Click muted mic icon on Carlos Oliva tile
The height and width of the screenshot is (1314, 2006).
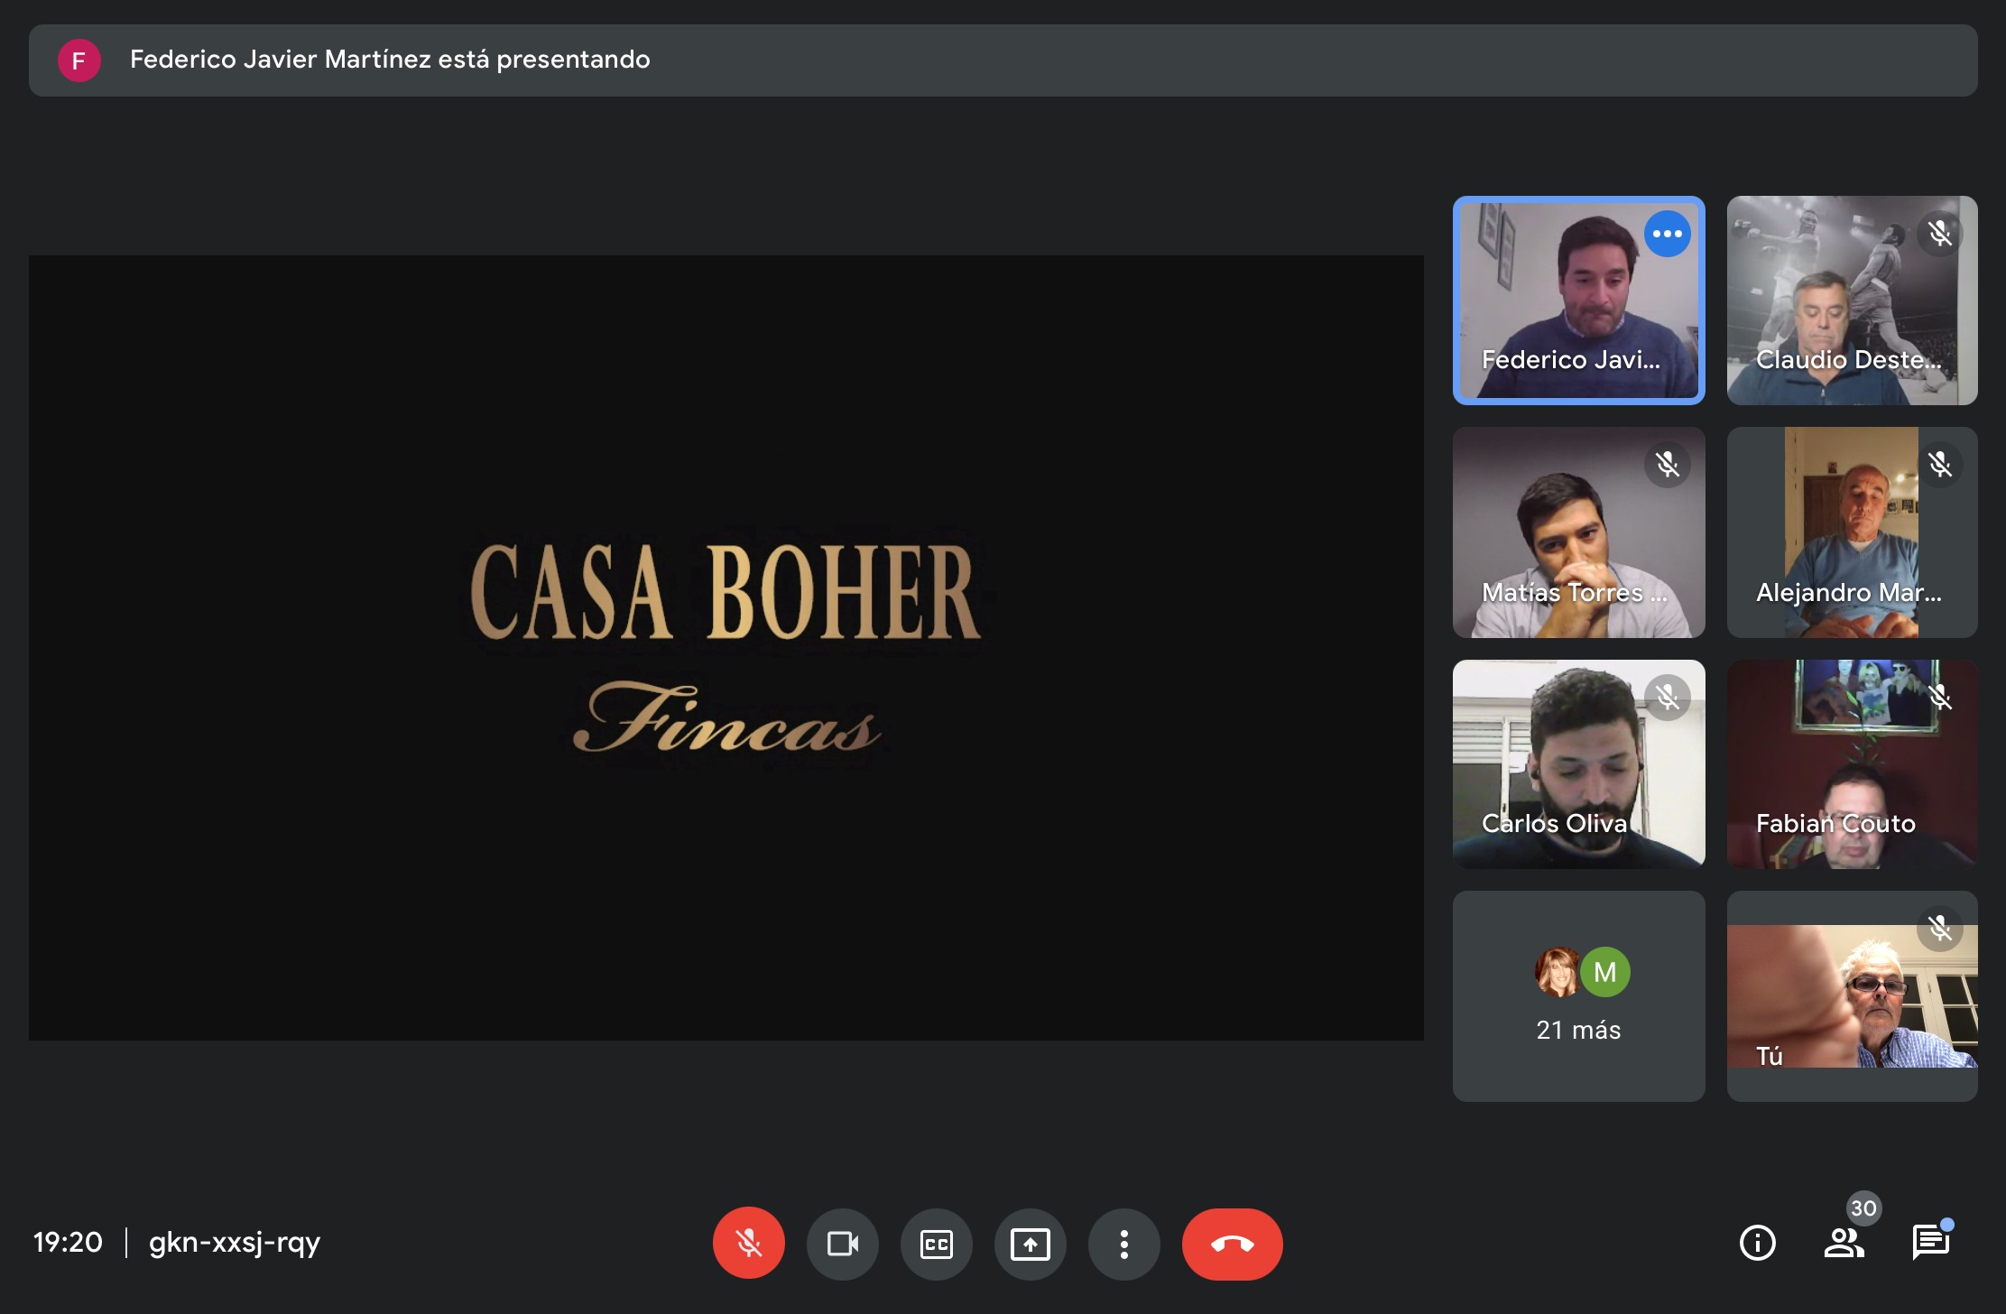pos(1667,697)
